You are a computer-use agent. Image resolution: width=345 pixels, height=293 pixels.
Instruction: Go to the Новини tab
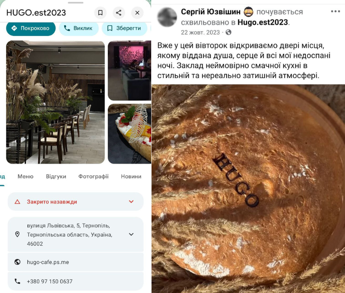point(131,177)
